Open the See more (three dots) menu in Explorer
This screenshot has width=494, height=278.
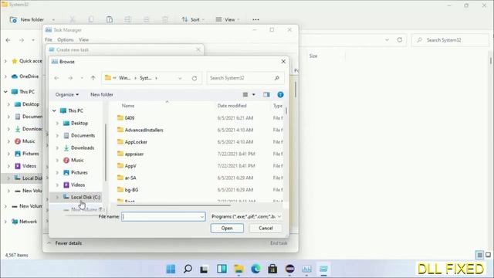255,19
